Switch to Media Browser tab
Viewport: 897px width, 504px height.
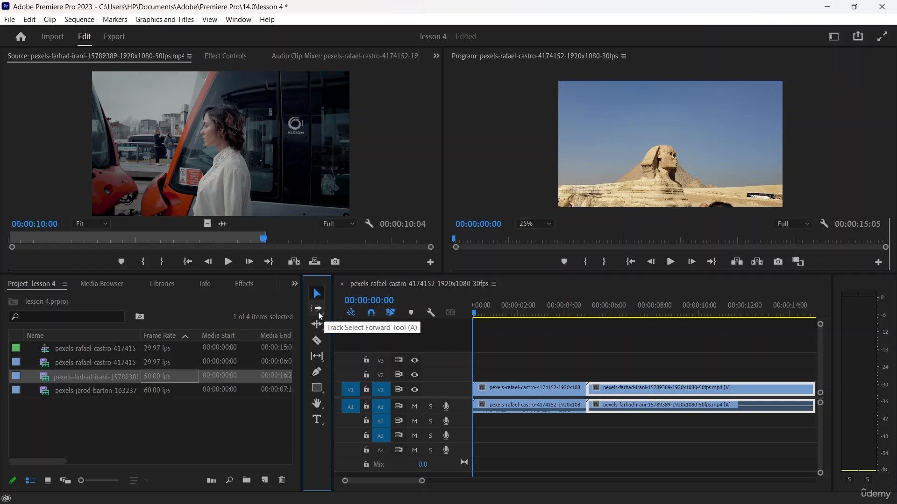[102, 284]
